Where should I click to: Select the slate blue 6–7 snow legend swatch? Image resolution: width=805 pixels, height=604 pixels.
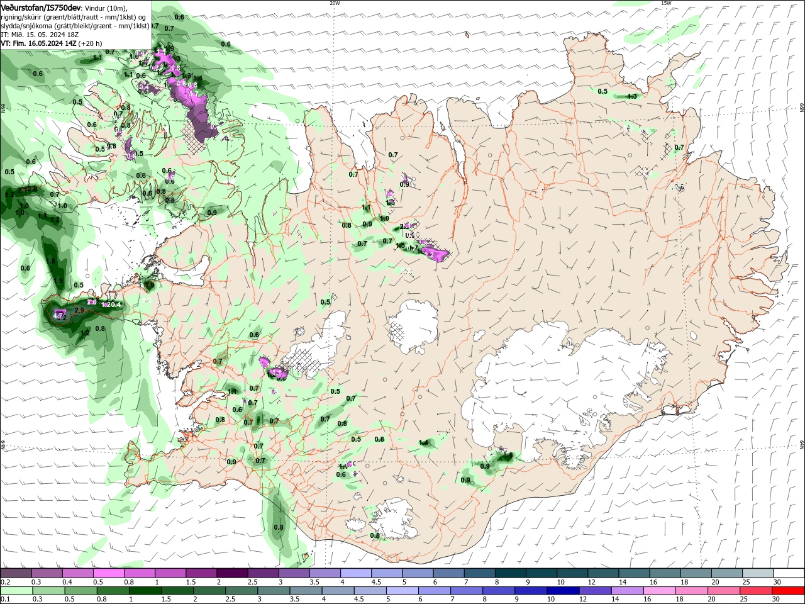tap(448, 573)
